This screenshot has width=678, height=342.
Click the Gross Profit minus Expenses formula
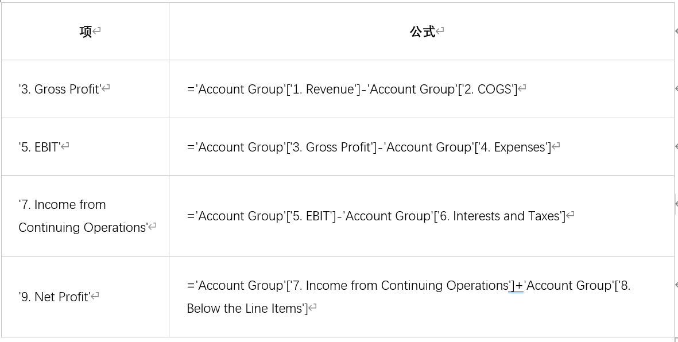pyautogui.click(x=369, y=147)
